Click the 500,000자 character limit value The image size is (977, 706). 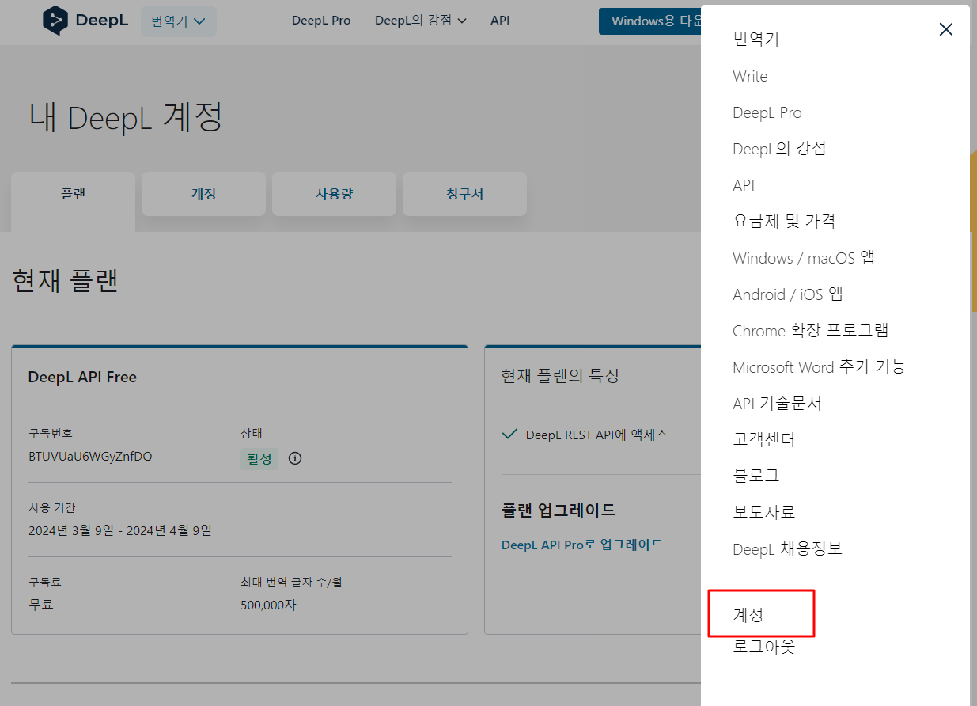[x=268, y=605]
